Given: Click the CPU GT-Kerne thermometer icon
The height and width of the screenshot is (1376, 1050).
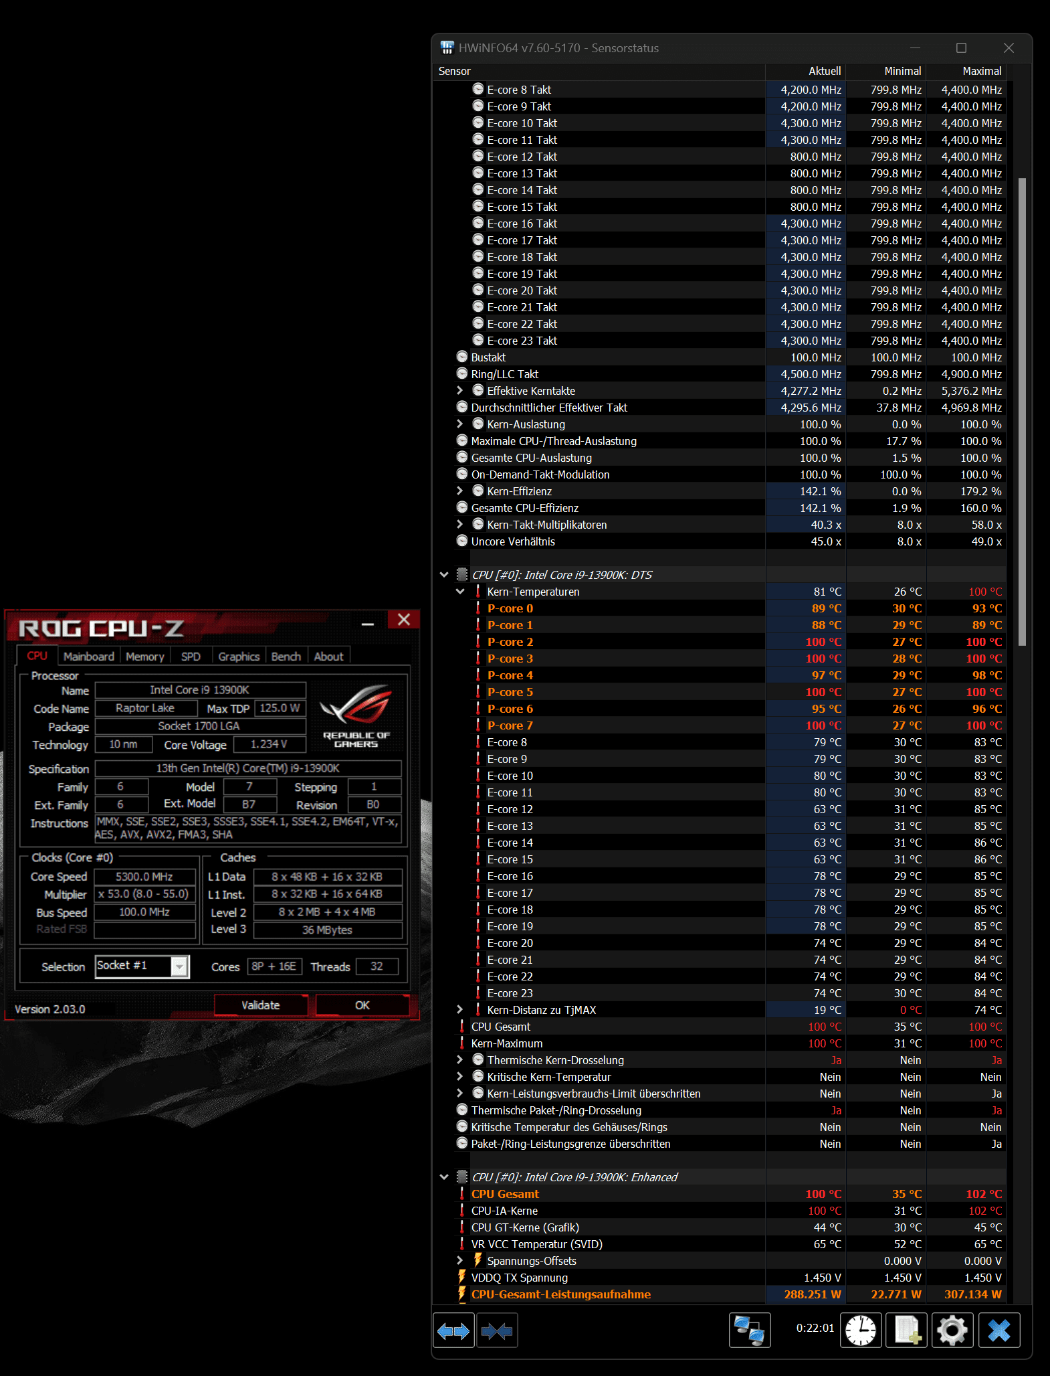Looking at the screenshot, I should pos(462,1227).
